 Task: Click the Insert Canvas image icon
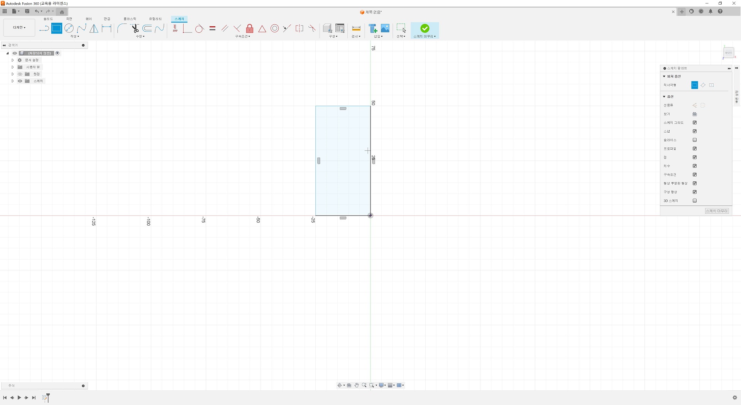pyautogui.click(x=385, y=29)
